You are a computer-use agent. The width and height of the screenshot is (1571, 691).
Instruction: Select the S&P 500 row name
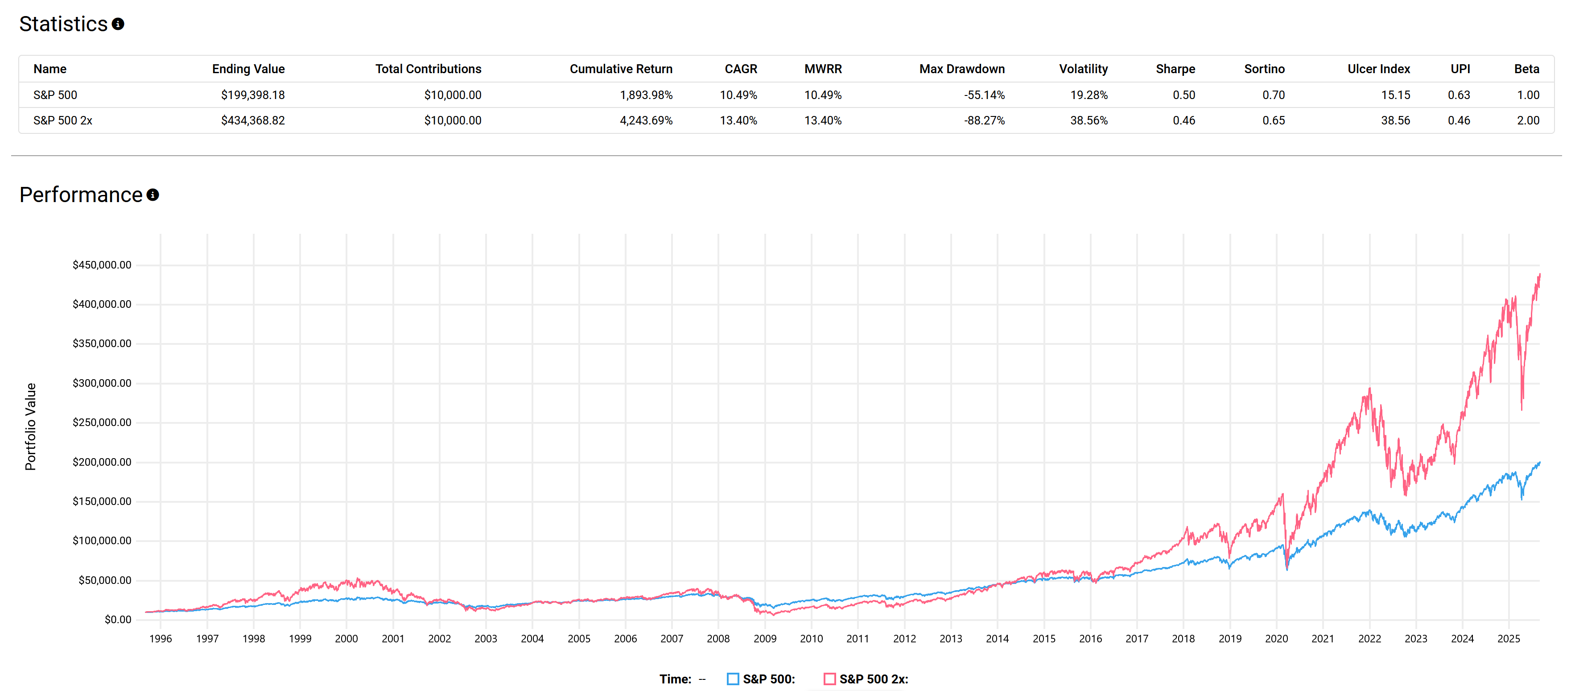click(55, 95)
